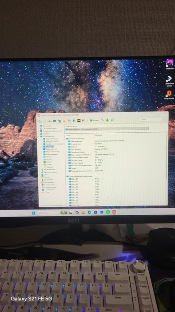
Task: Select Тесты tree node
Action: (x=45, y=192)
